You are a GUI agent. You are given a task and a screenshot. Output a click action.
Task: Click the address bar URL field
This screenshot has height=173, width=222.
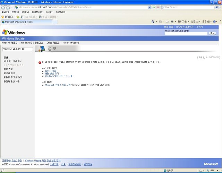(82, 7)
